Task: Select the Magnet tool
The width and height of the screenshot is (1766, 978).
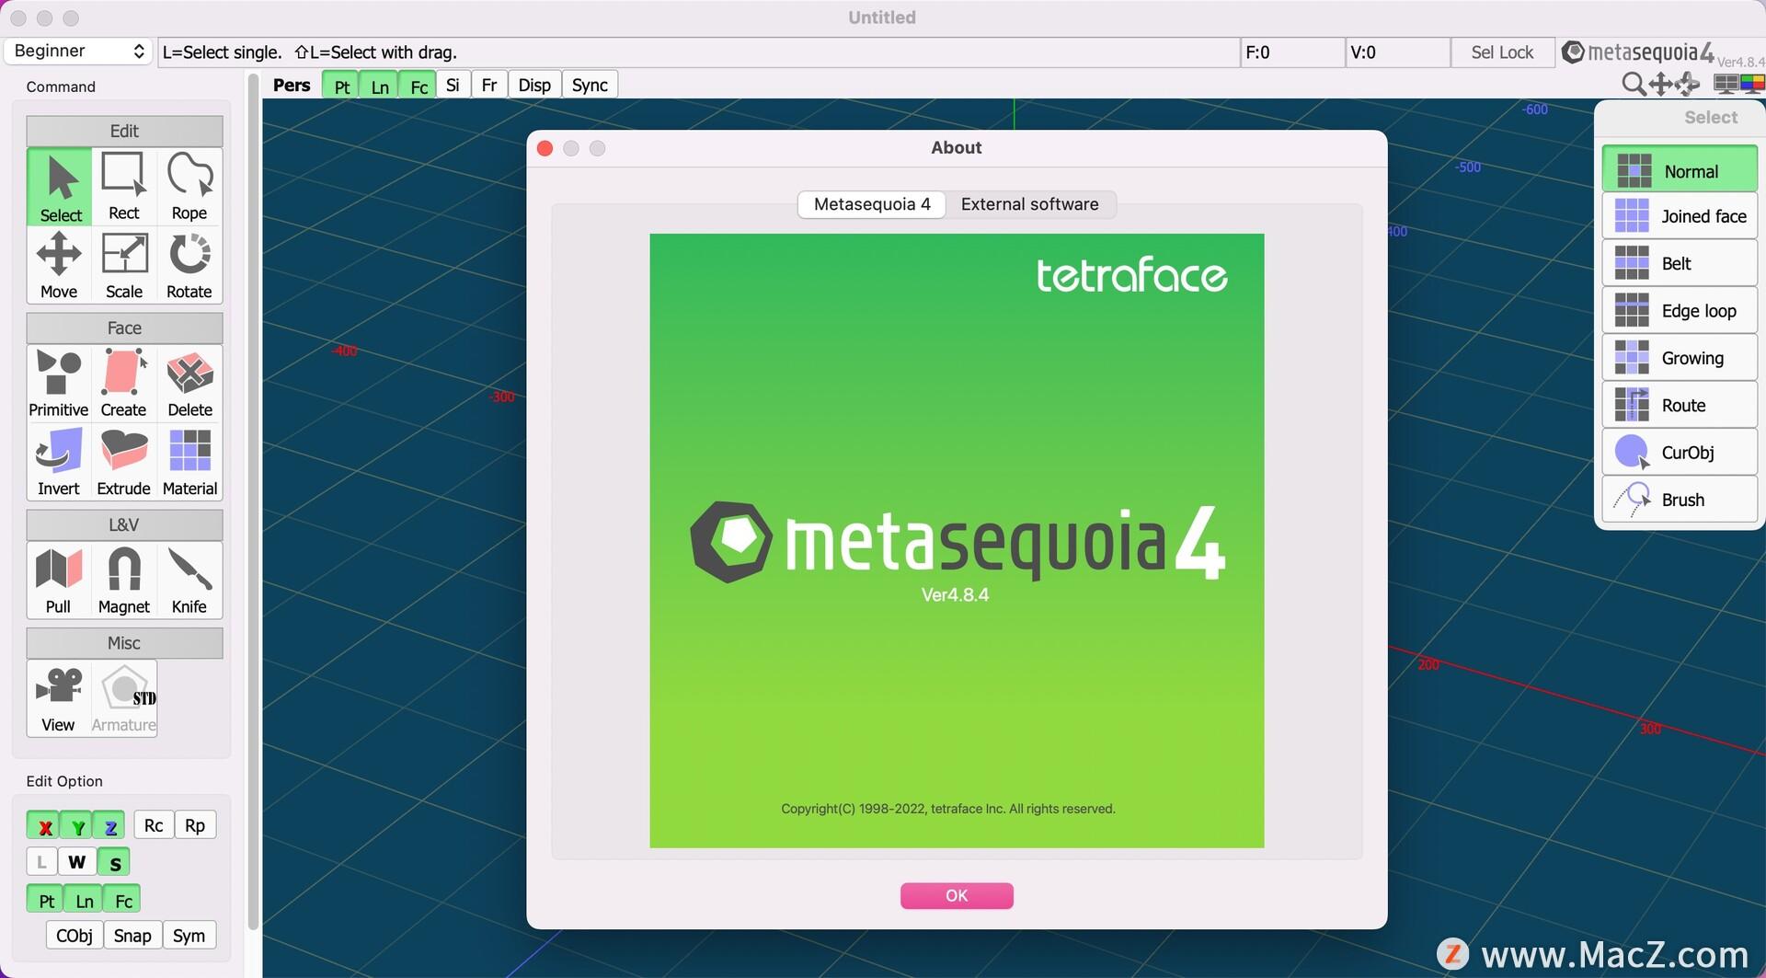Action: click(x=124, y=581)
